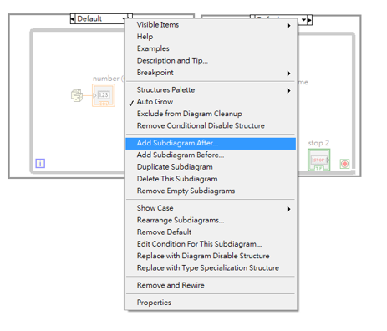
Task: Go to next subdiagram on right structure
Action: [x=309, y=20]
